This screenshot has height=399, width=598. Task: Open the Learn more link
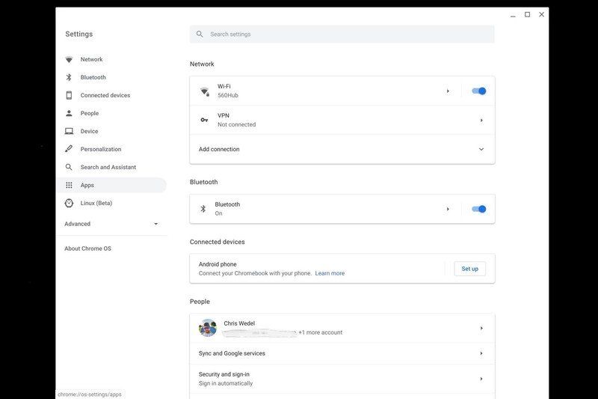click(330, 273)
